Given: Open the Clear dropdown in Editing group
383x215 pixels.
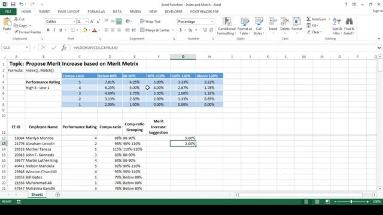Looking at the screenshot, I should click(321, 32).
